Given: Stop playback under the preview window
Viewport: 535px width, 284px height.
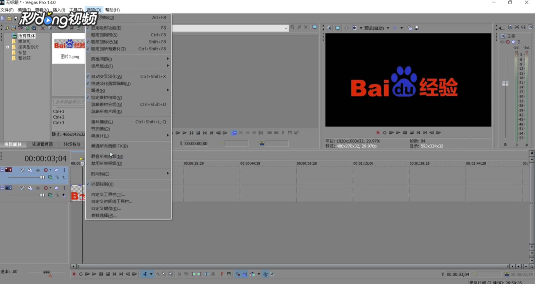Looking at the screenshot, I should coord(412,132).
